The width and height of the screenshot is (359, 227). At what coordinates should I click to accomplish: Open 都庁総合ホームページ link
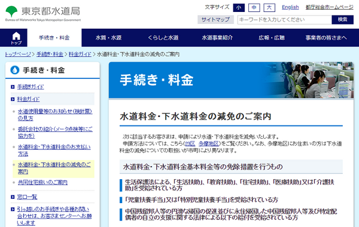click(330, 7)
